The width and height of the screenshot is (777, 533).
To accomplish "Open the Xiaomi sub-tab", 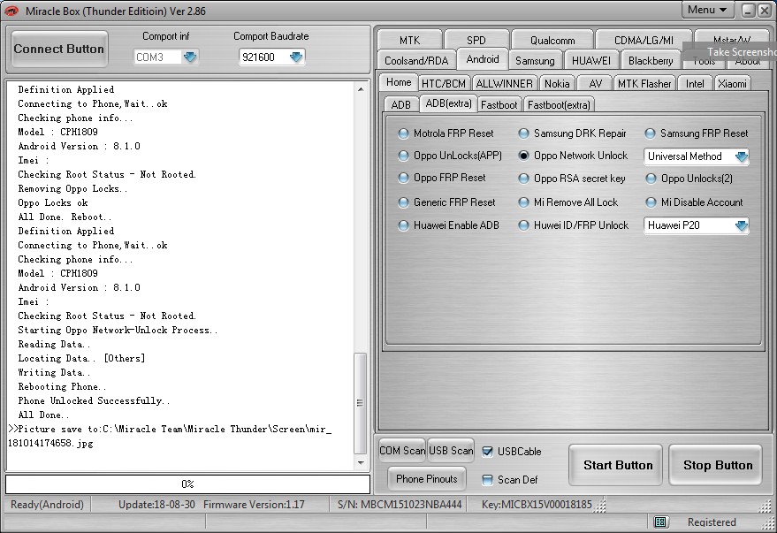I will (732, 84).
